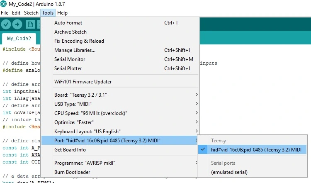This screenshot has height=183, width=311.
Task: Open the File menu
Action: 5,13
